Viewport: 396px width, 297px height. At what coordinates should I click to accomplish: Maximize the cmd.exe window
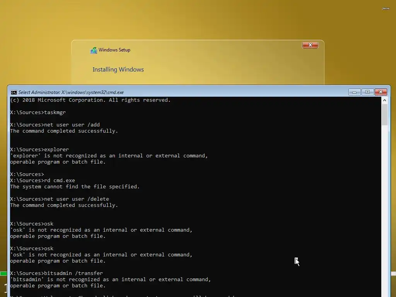point(367,92)
